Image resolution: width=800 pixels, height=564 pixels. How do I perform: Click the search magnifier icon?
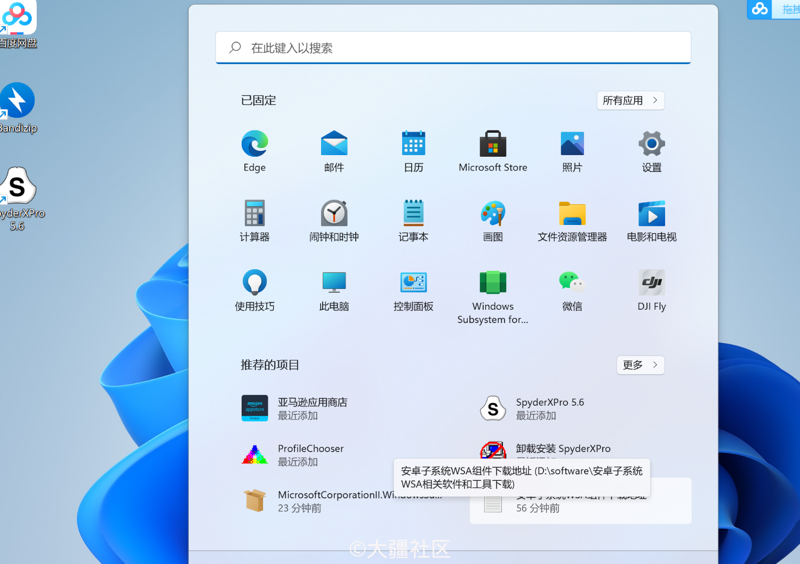(x=235, y=47)
